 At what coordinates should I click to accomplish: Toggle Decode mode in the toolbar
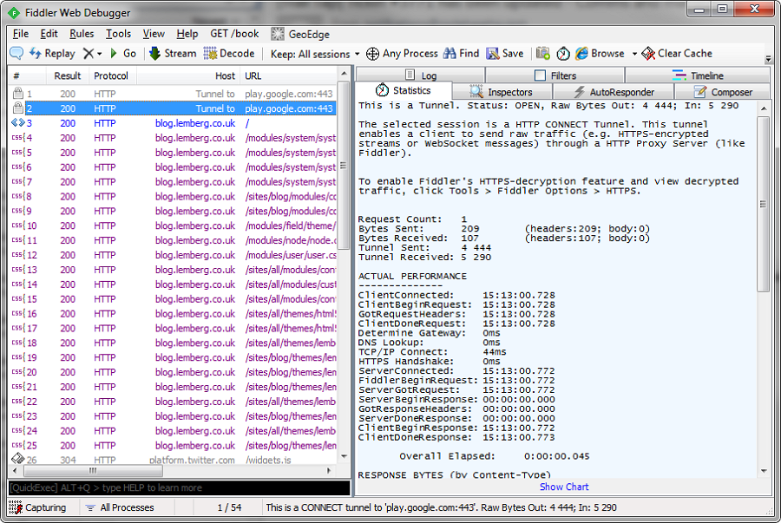[229, 53]
